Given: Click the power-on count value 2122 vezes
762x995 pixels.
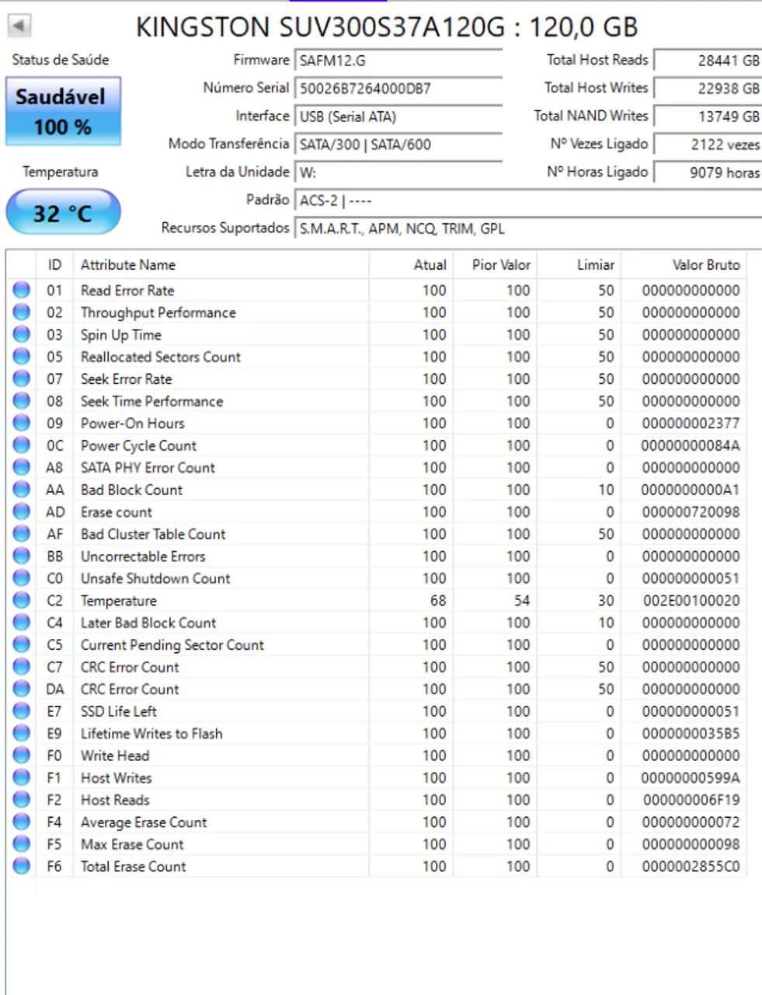Looking at the screenshot, I should [x=708, y=145].
